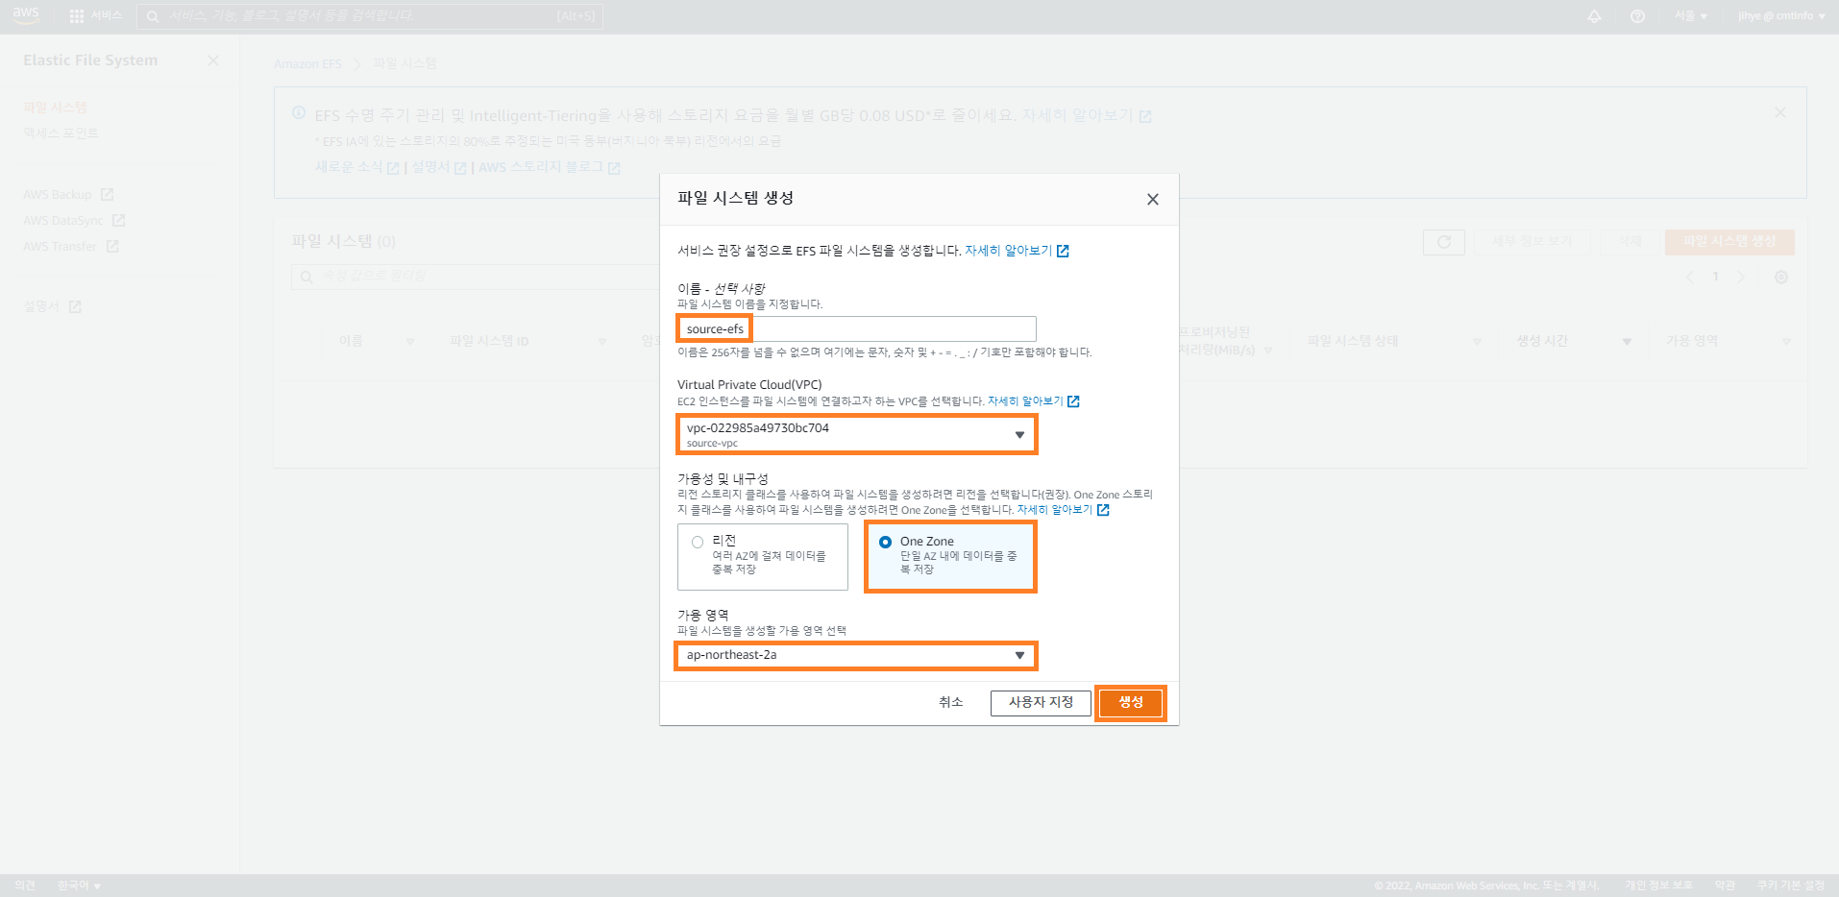Image resolution: width=1839 pixels, height=897 pixels.
Task: Open the services grid menu icon
Action: pyautogui.click(x=77, y=16)
